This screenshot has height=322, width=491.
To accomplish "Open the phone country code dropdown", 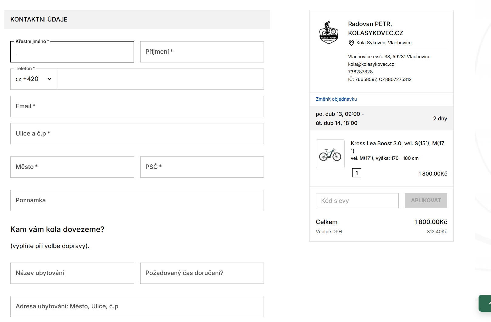I will 34,79.
